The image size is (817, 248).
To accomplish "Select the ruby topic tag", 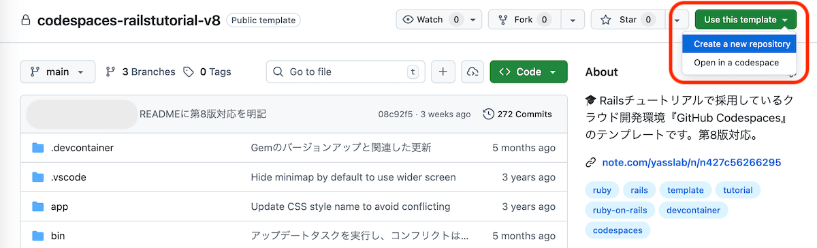I will coord(602,190).
